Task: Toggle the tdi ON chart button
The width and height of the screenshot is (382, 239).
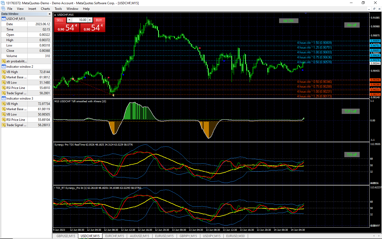Action: 289,21
